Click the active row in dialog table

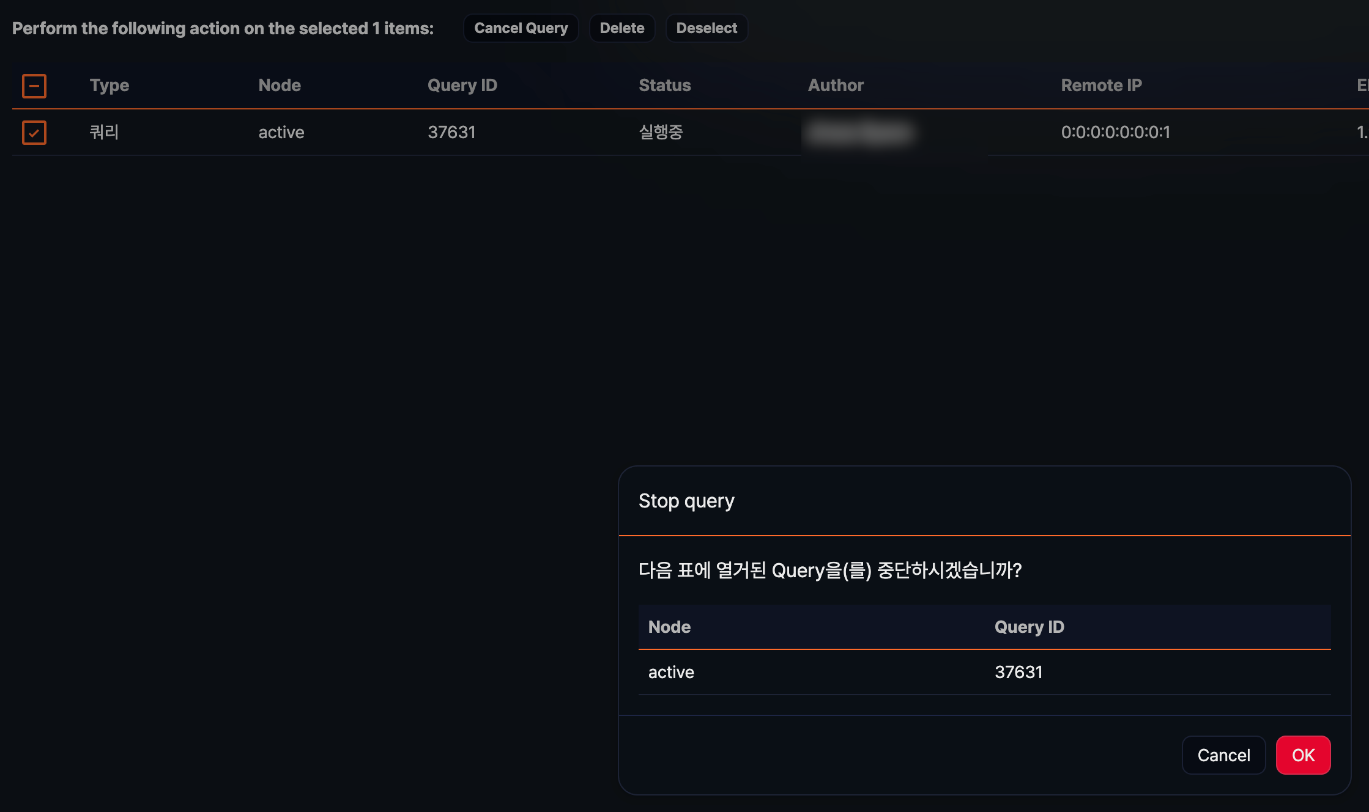(x=671, y=673)
